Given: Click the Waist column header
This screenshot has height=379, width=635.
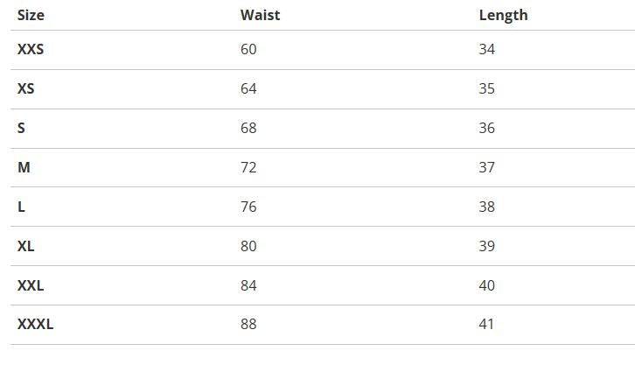Looking at the screenshot, I should (x=260, y=15).
